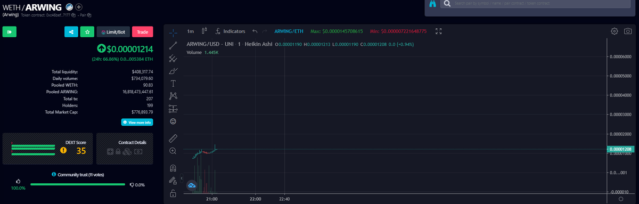Click the thumbs up community trust vote
Screen dimensions: 639x204
pyautogui.click(x=18, y=181)
